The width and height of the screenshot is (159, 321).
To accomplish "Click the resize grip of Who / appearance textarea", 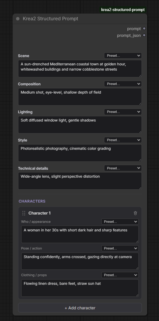I will click(x=137, y=242).
